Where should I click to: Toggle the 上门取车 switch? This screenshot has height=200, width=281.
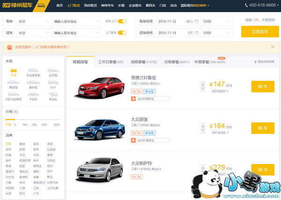click(x=122, y=33)
